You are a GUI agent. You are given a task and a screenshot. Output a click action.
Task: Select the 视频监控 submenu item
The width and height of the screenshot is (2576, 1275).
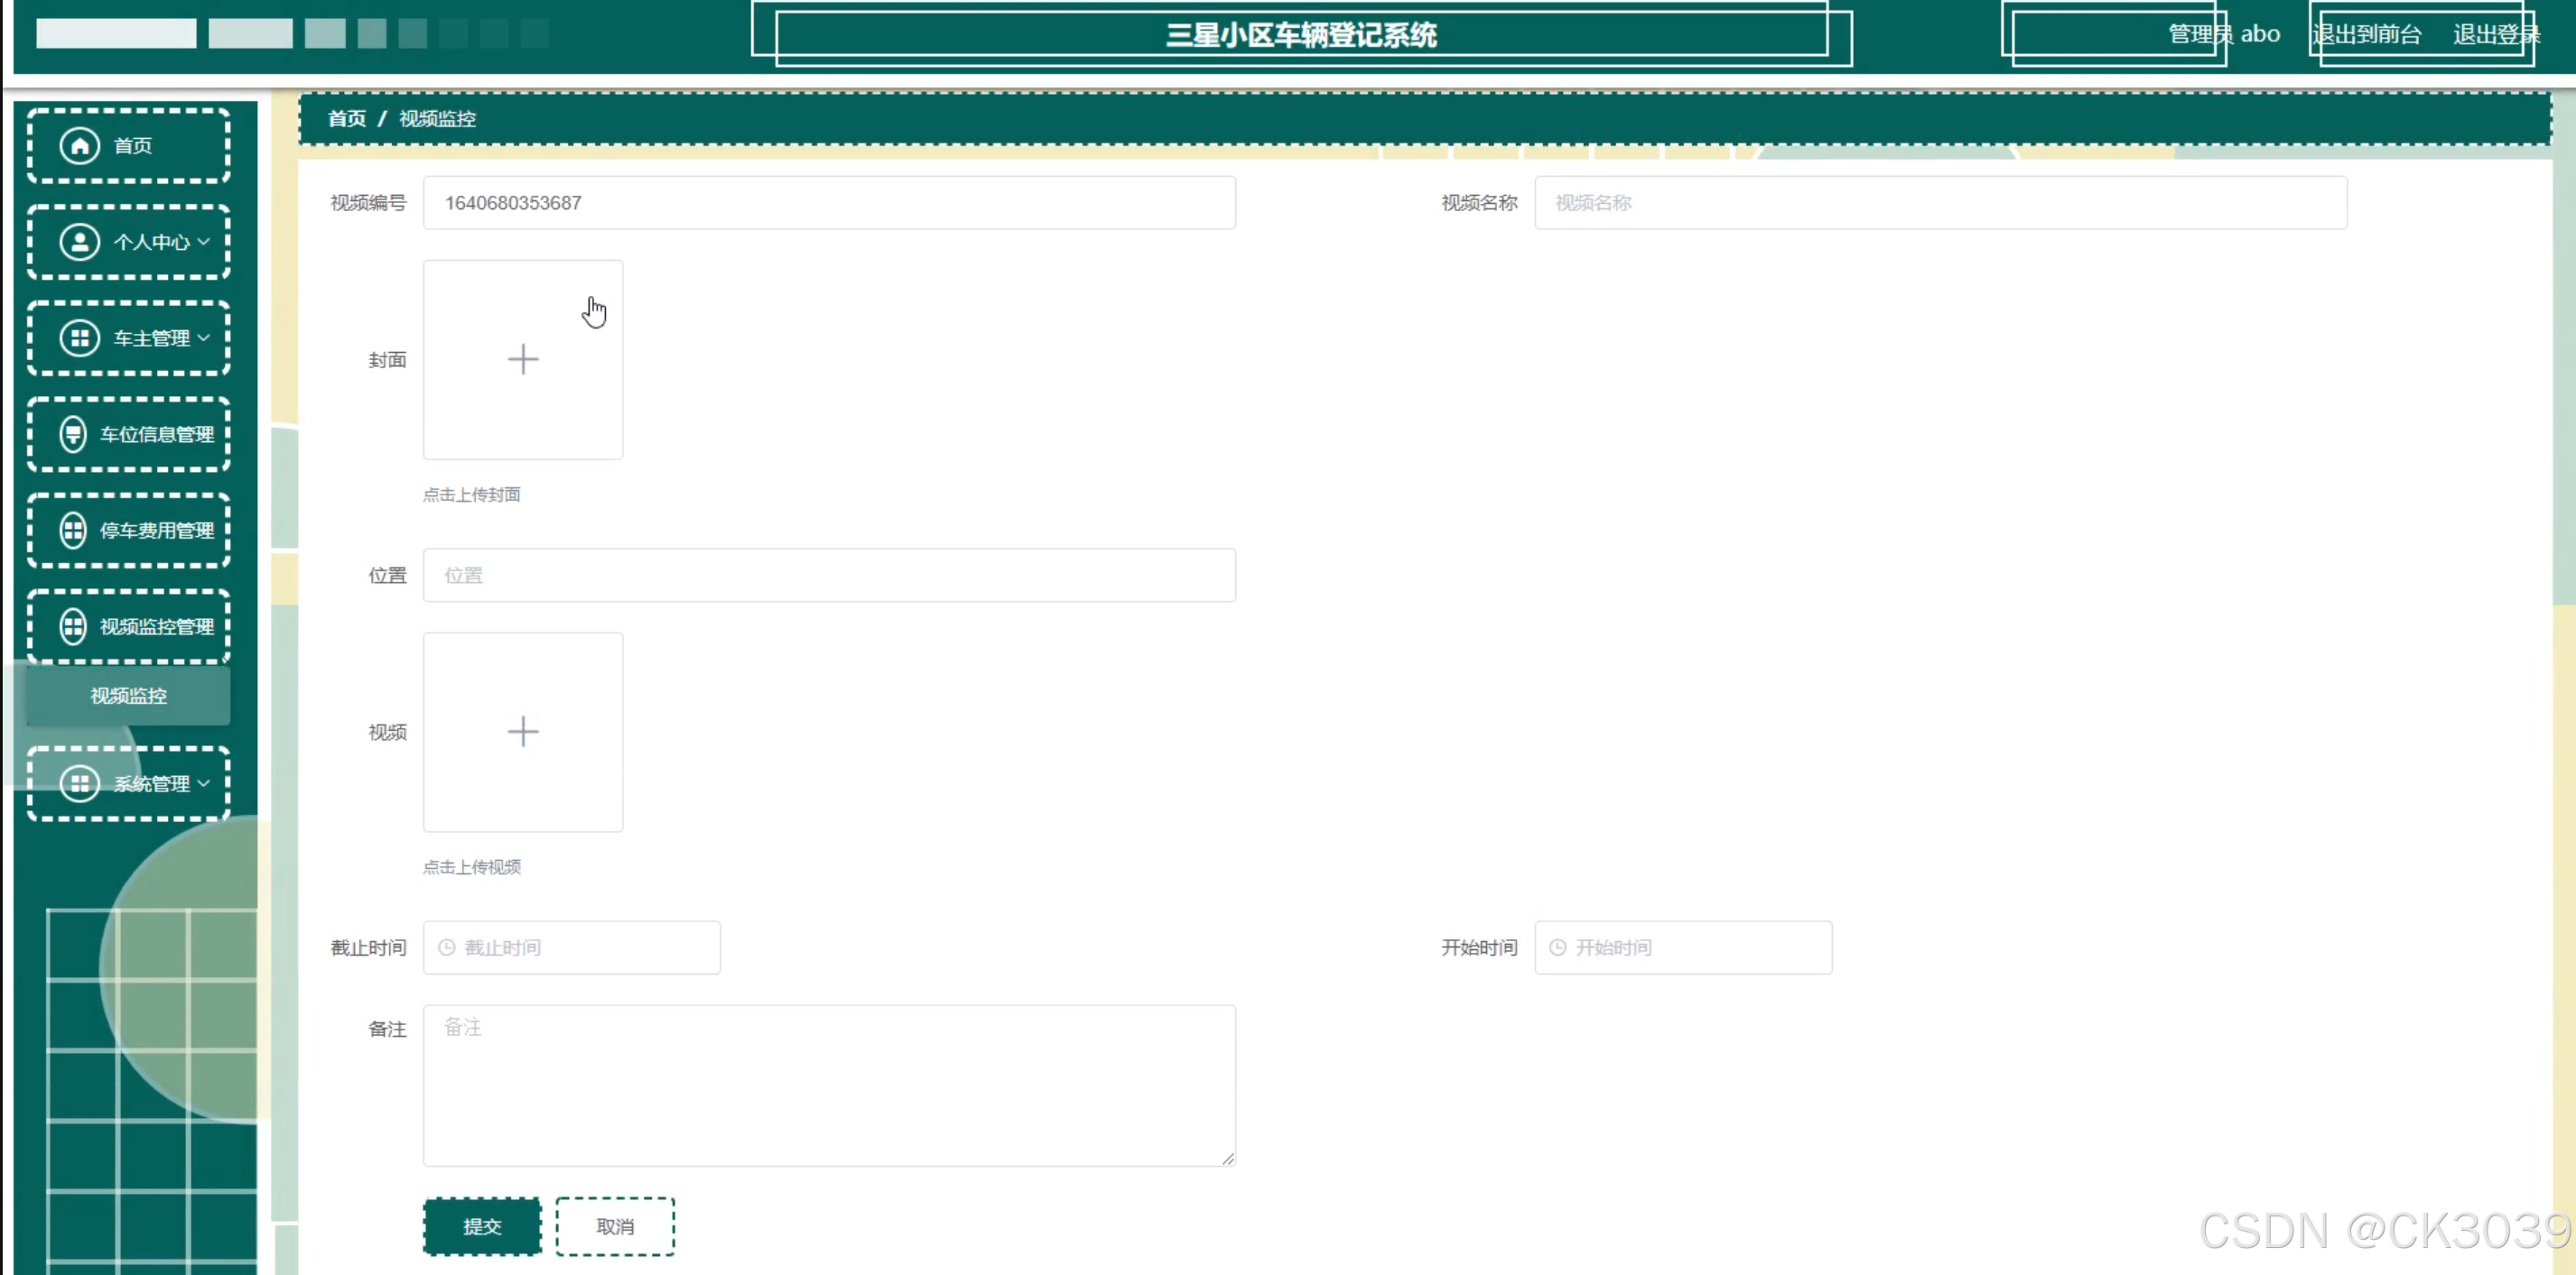(x=128, y=696)
